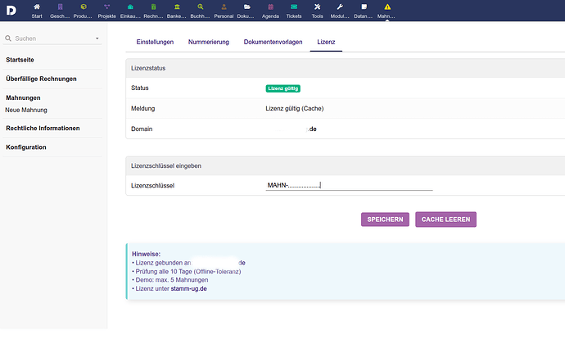The width and height of the screenshot is (565, 353).
Task: Switch to the Einstellungen tab
Action: point(149,42)
